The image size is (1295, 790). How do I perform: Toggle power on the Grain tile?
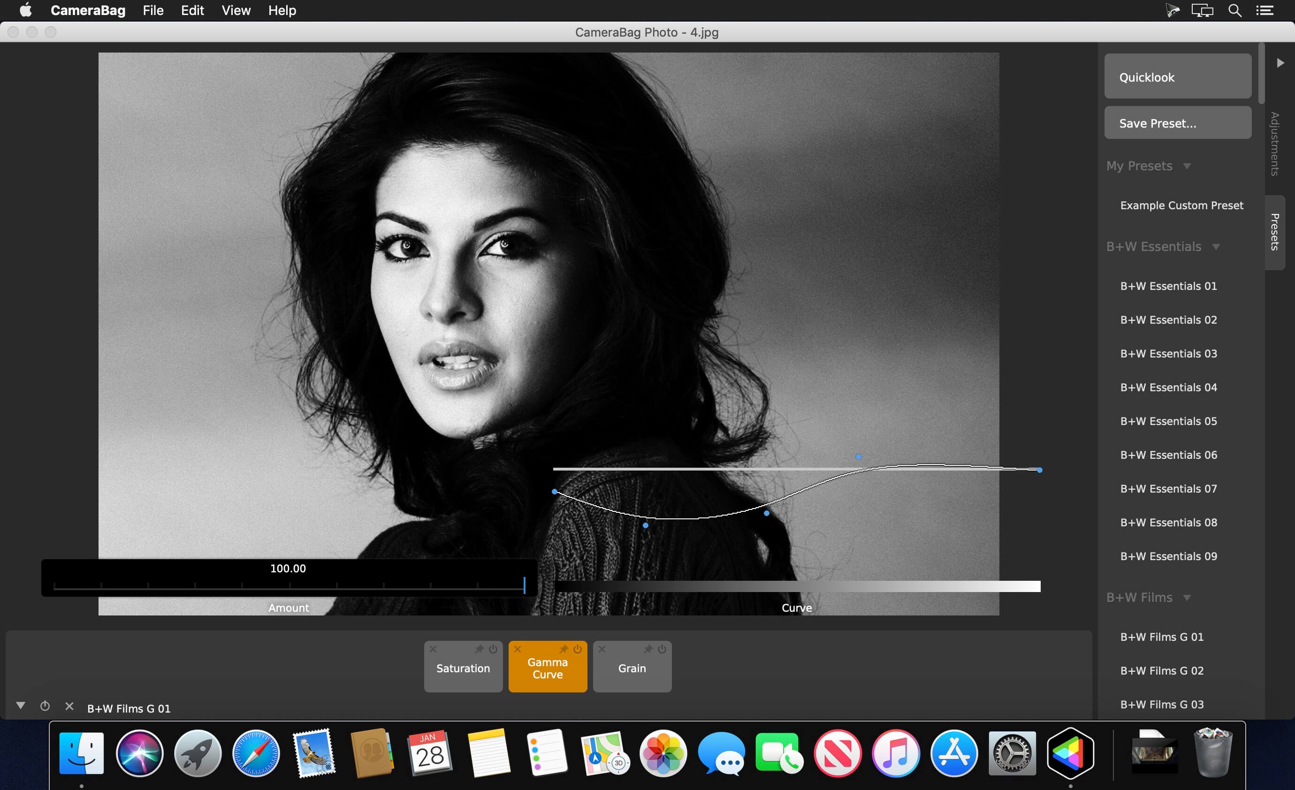tap(662, 649)
